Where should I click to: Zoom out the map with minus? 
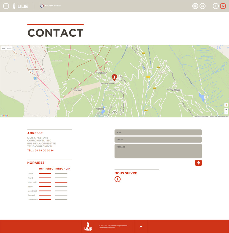[226, 113]
